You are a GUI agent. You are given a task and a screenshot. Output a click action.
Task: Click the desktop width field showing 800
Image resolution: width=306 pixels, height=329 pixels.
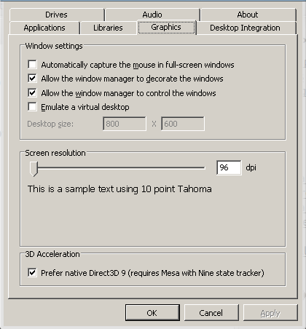click(125, 124)
